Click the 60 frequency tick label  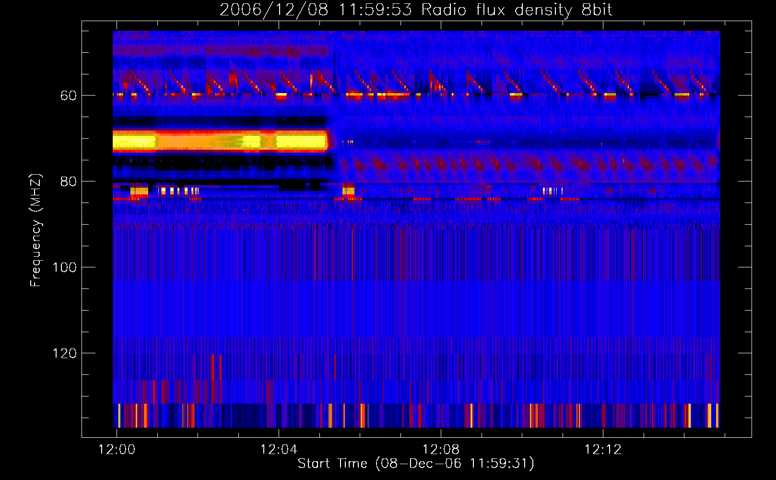68,96
